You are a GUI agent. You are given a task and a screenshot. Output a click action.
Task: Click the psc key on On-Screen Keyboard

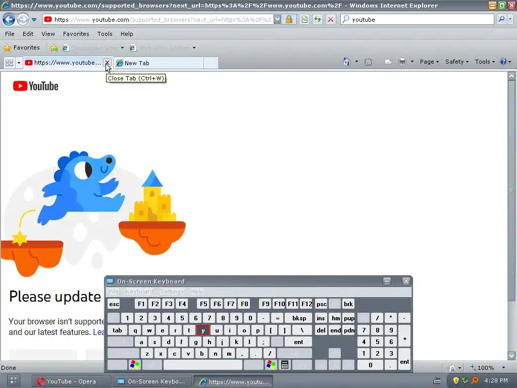tap(322, 304)
